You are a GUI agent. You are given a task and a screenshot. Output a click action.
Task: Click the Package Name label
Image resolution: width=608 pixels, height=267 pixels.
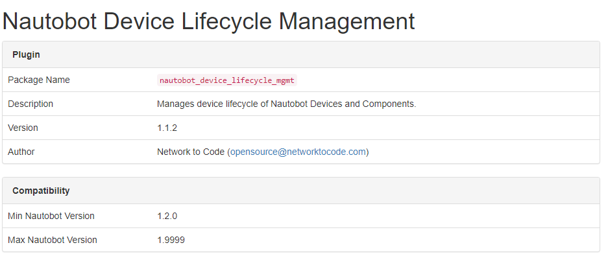39,80
